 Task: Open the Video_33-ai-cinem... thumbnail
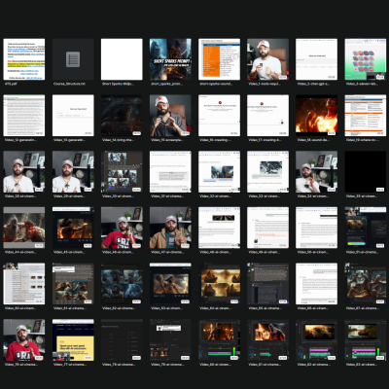click(267, 171)
